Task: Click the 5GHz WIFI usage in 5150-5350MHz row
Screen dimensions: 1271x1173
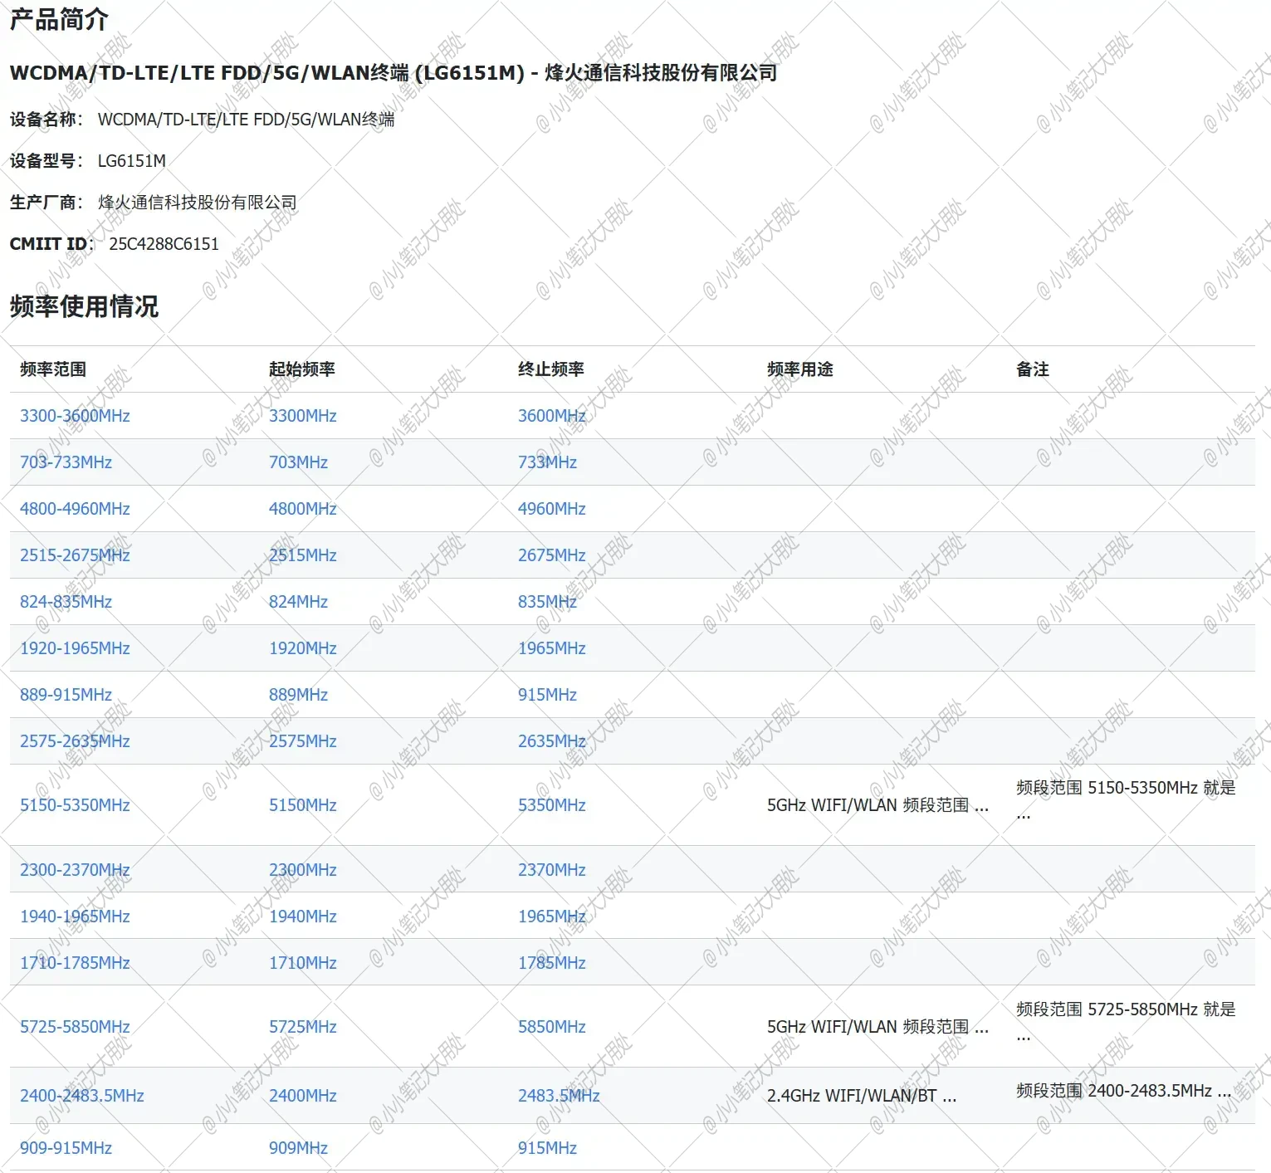Action: click(x=877, y=805)
